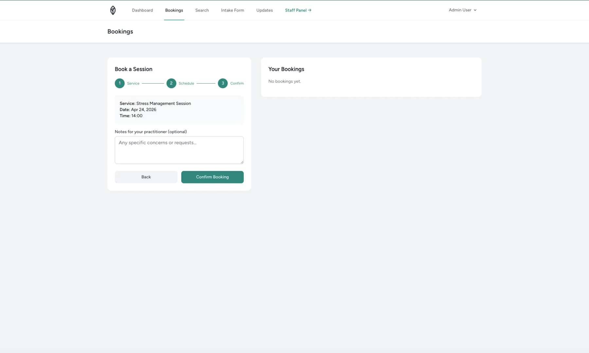This screenshot has width=589, height=353.
Task: Switch to the Bookings tab
Action: (174, 10)
